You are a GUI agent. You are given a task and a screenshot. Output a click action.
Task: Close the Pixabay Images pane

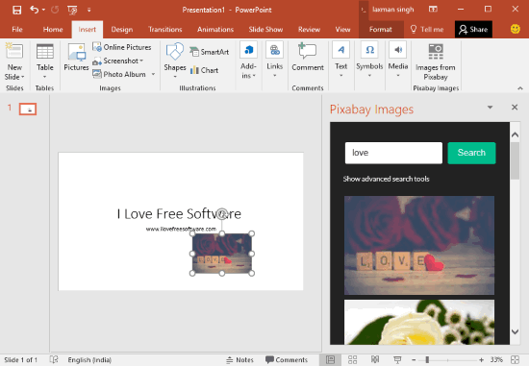(x=515, y=108)
